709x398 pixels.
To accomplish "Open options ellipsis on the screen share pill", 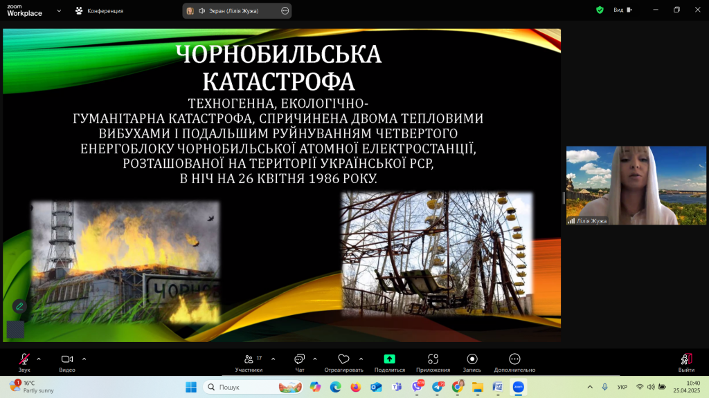I will pos(285,10).
